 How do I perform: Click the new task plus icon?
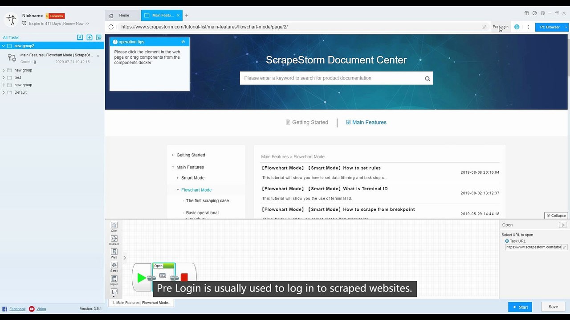90,37
